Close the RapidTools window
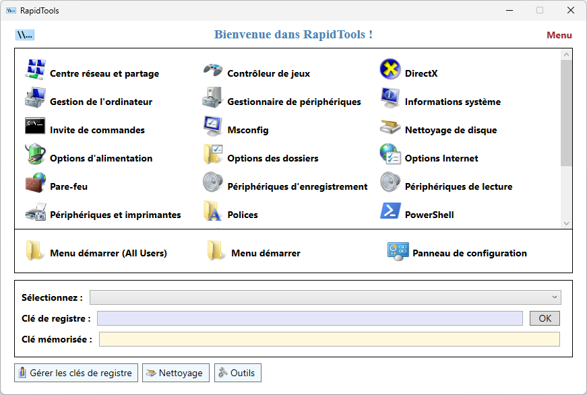Image resolution: width=587 pixels, height=395 pixels. [571, 10]
